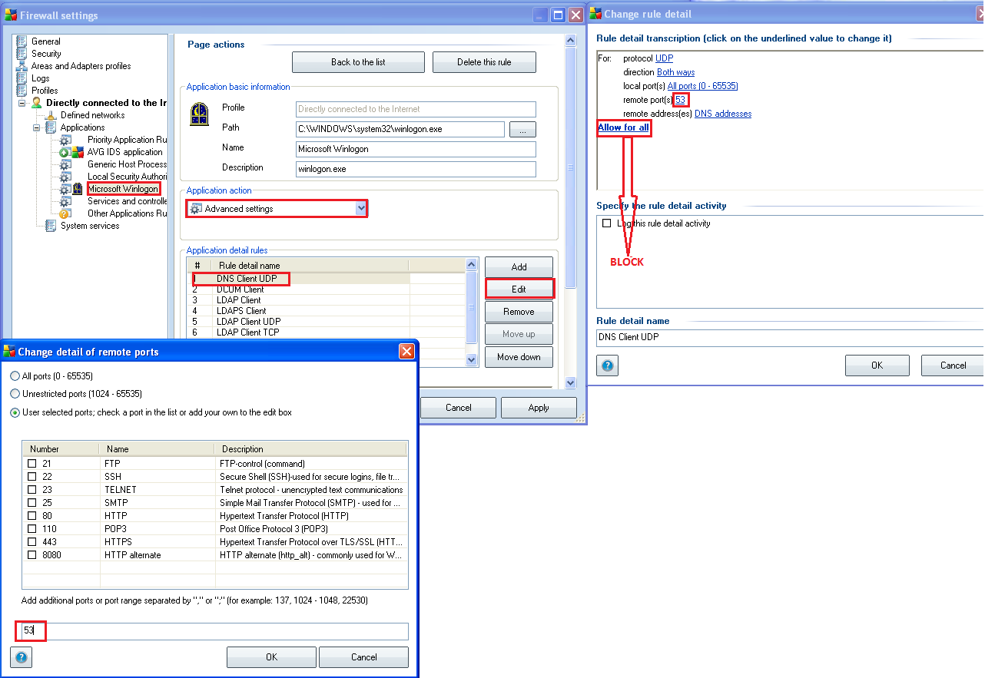Image resolution: width=985 pixels, height=678 pixels.
Task: Click gear icon beside Priority Application Rules
Action: pos(65,140)
